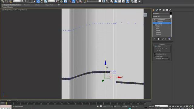
Task: Open the Curve Editor icon
Action: (x=119, y=1)
